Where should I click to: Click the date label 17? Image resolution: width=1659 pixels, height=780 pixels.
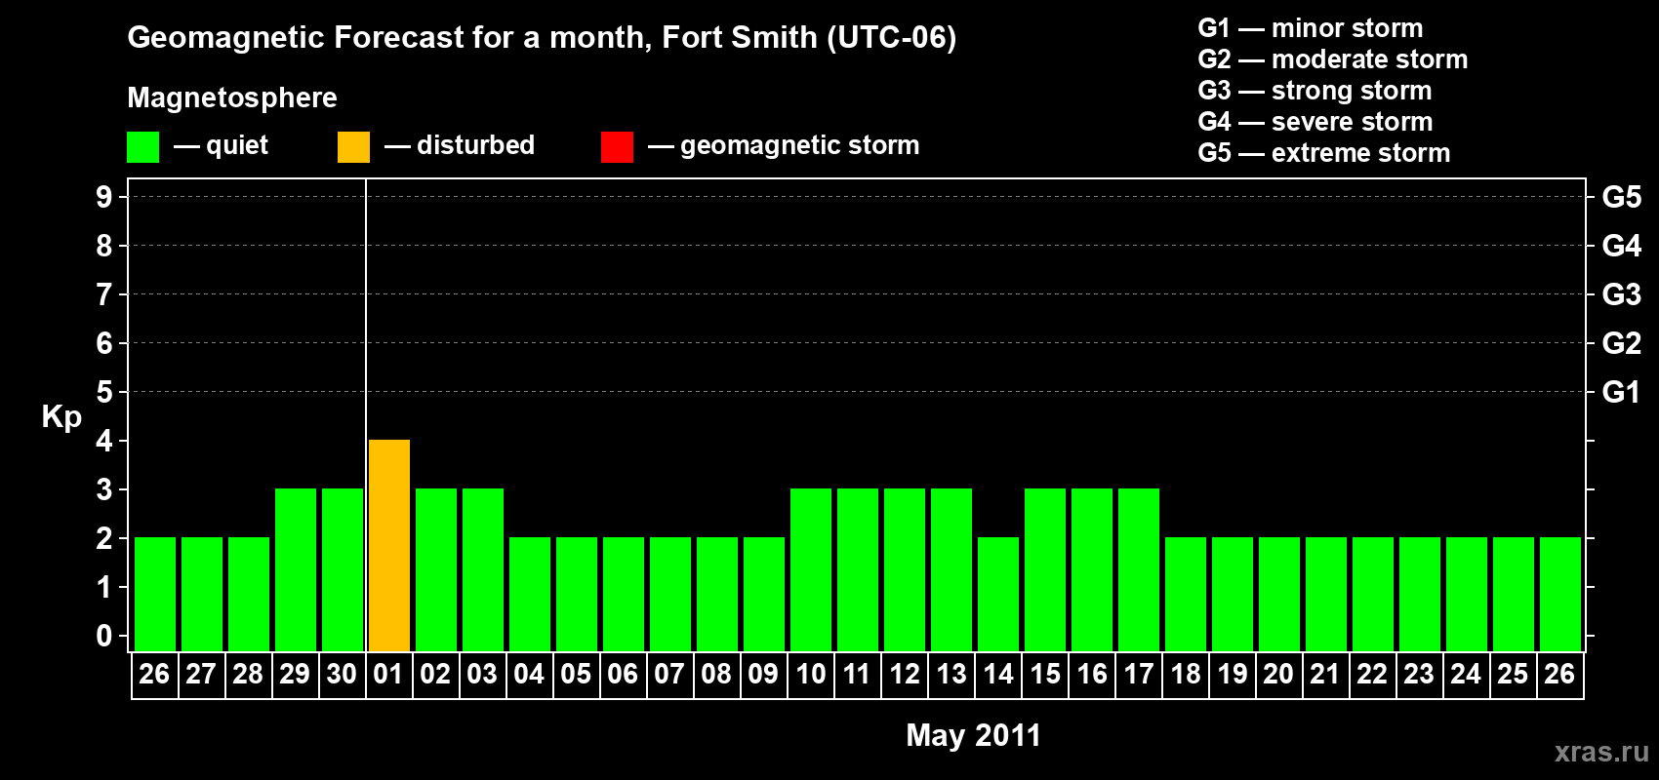click(x=1138, y=675)
